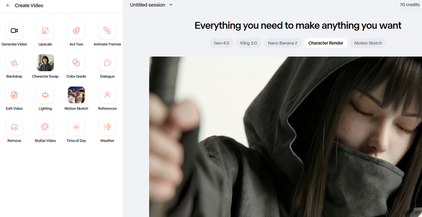This screenshot has width=422, height=217.
Task: Go back using the Create Video arrow
Action: [8, 5]
